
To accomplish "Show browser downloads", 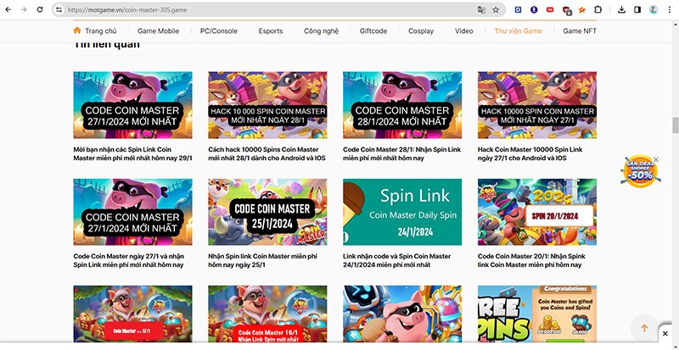I will coord(621,9).
